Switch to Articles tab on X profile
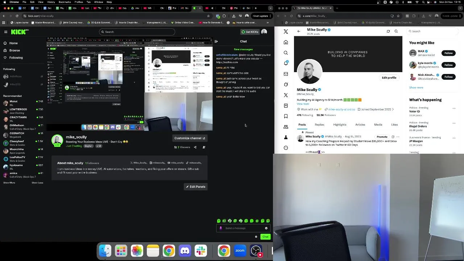Image resolution: width=464 pixels, height=261 pixels. (x=360, y=125)
